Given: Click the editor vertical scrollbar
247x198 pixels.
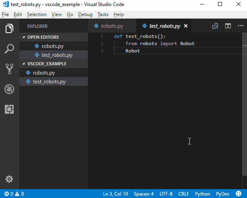Looking at the screenshot, I should (x=245, y=104).
